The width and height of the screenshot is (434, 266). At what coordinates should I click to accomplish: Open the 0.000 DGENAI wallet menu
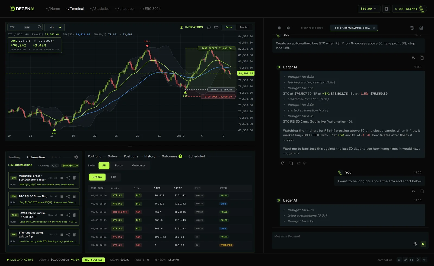point(409,9)
